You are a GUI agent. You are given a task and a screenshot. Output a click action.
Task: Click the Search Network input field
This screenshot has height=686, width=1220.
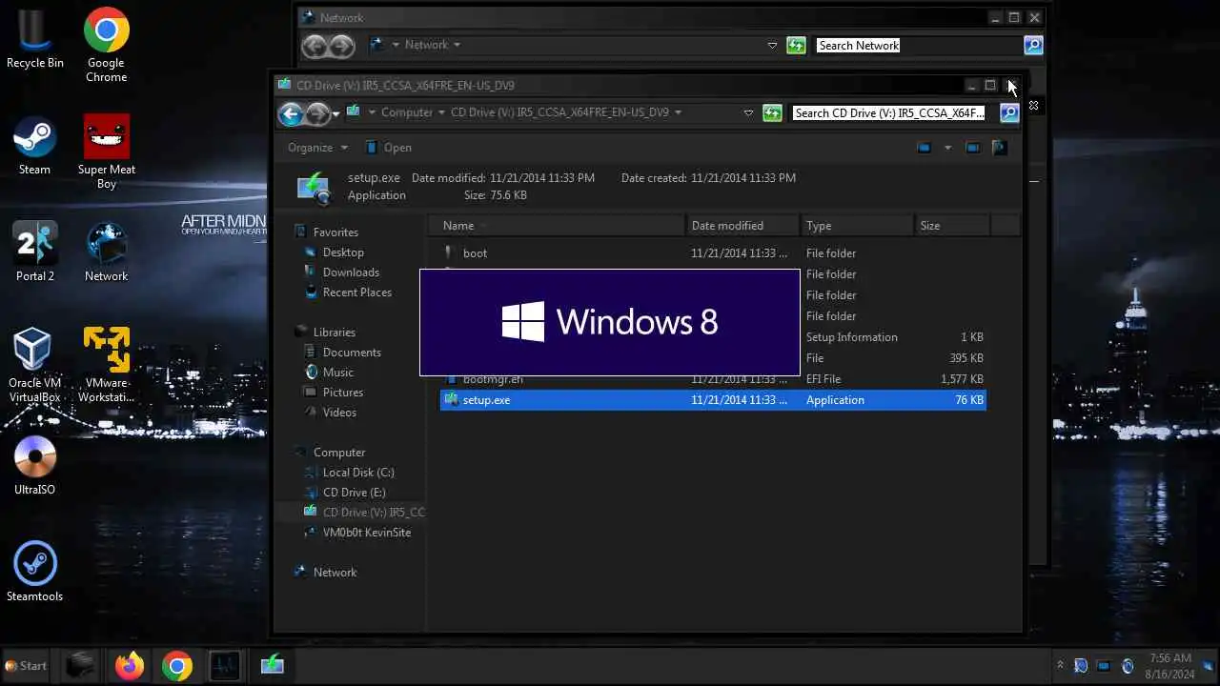916,46
